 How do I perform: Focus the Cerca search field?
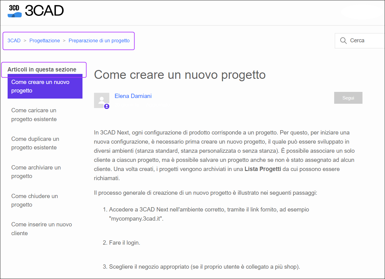pyautogui.click(x=360, y=40)
